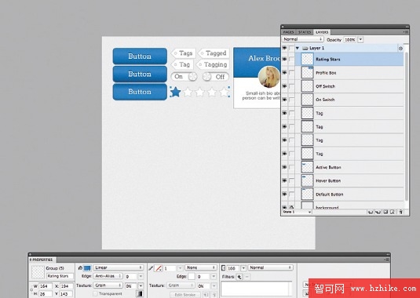Hide the Hover Button layer
The width and height of the screenshot is (420, 298).
(x=284, y=181)
